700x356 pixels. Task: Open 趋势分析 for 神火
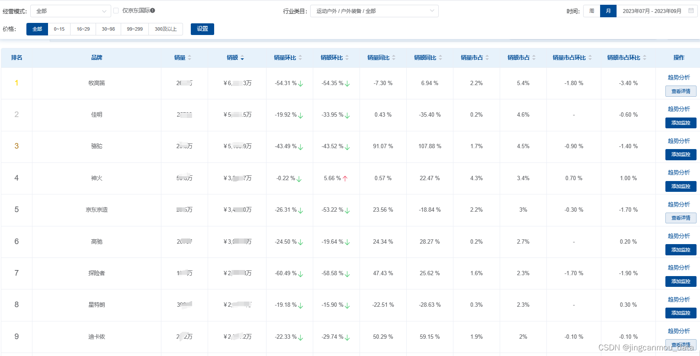click(679, 172)
